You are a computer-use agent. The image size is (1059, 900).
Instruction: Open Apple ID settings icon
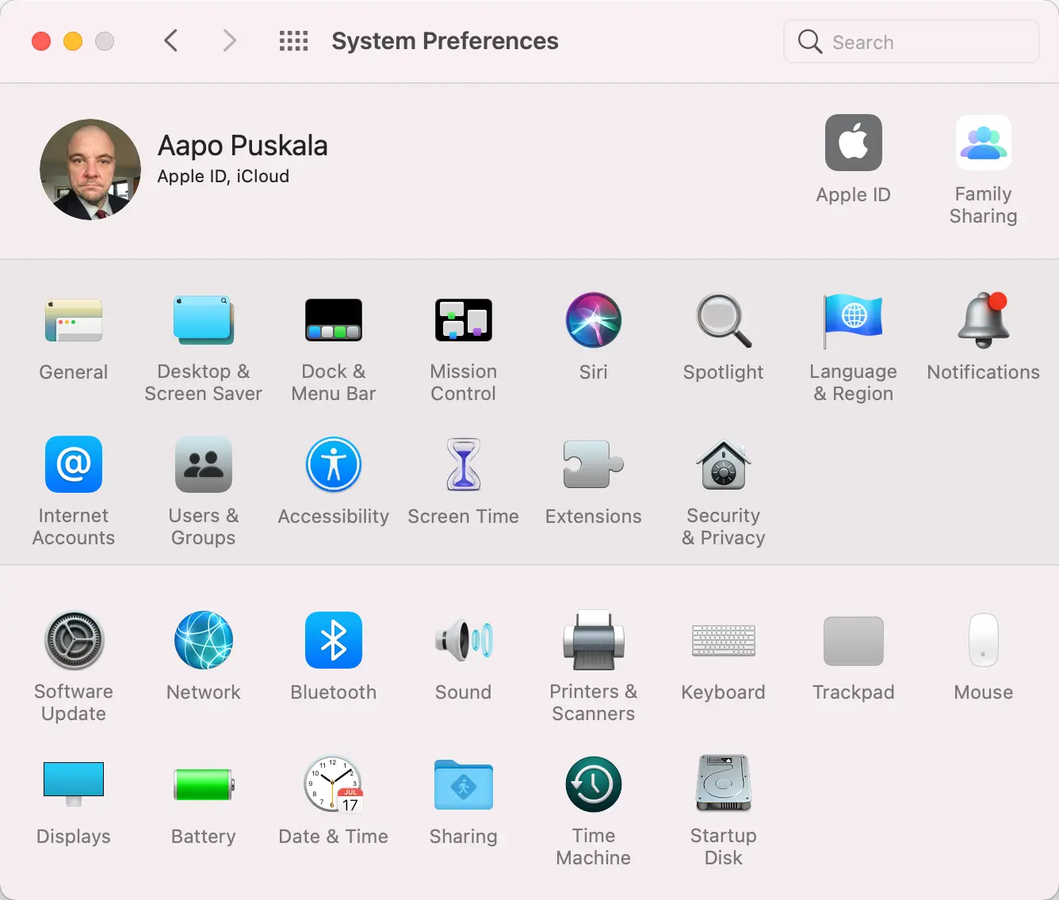[854, 143]
